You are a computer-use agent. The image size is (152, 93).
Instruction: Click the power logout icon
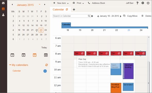pos(148,3)
